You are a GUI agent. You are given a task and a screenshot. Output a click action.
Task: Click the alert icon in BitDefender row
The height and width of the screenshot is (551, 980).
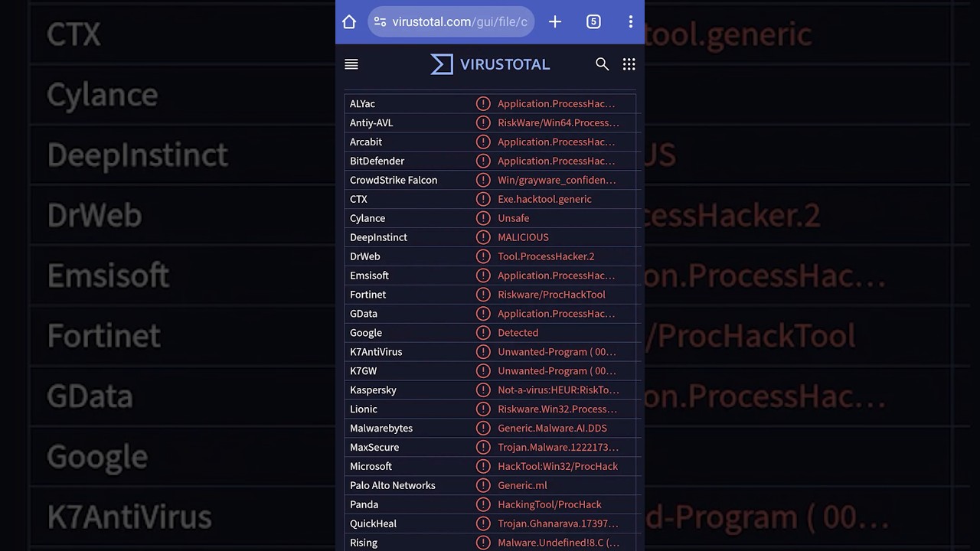(483, 161)
